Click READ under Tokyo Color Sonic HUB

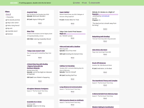(40, 58)
